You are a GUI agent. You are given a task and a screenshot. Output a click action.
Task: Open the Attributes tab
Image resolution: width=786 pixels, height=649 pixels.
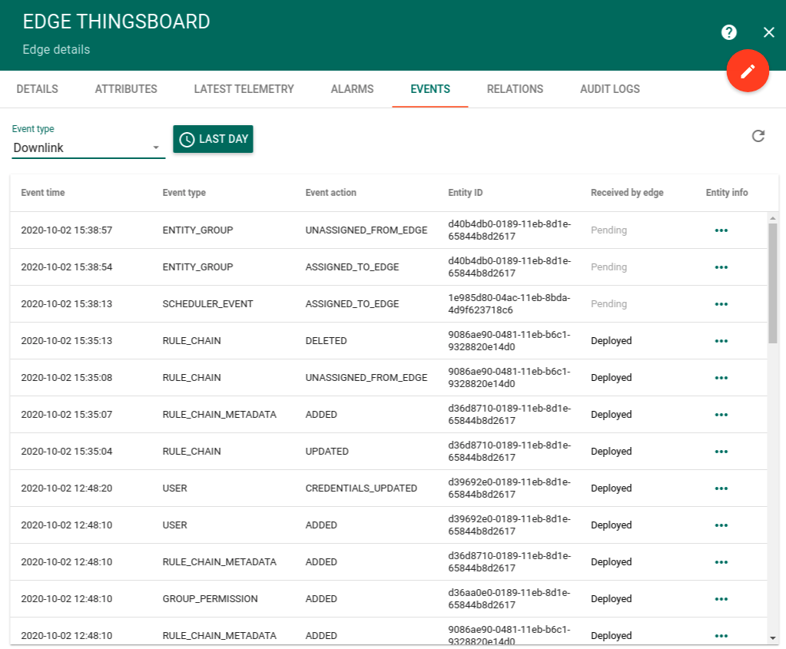coord(126,89)
